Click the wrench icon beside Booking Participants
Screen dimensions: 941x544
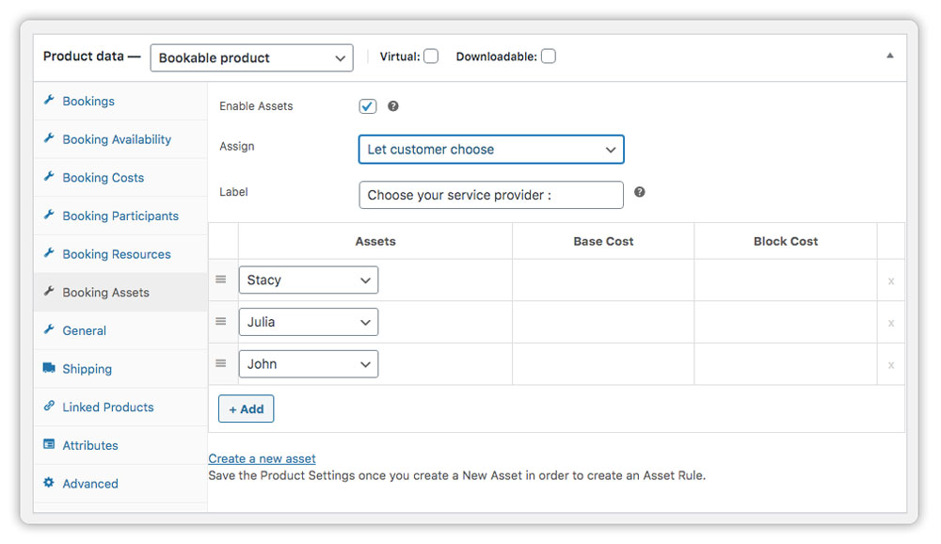(x=49, y=215)
